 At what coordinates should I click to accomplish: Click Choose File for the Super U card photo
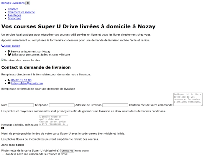point(67,151)
